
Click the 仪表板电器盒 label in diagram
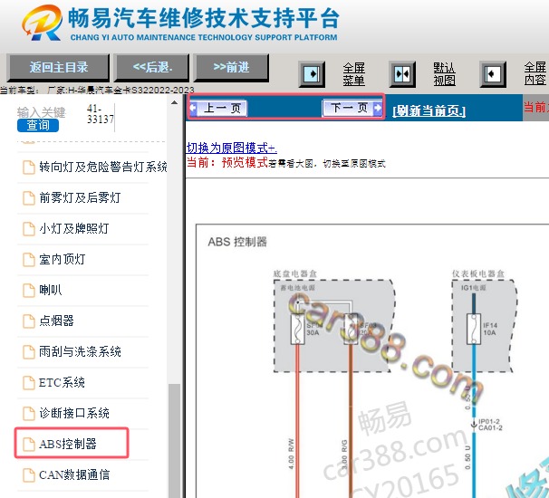[478, 273]
